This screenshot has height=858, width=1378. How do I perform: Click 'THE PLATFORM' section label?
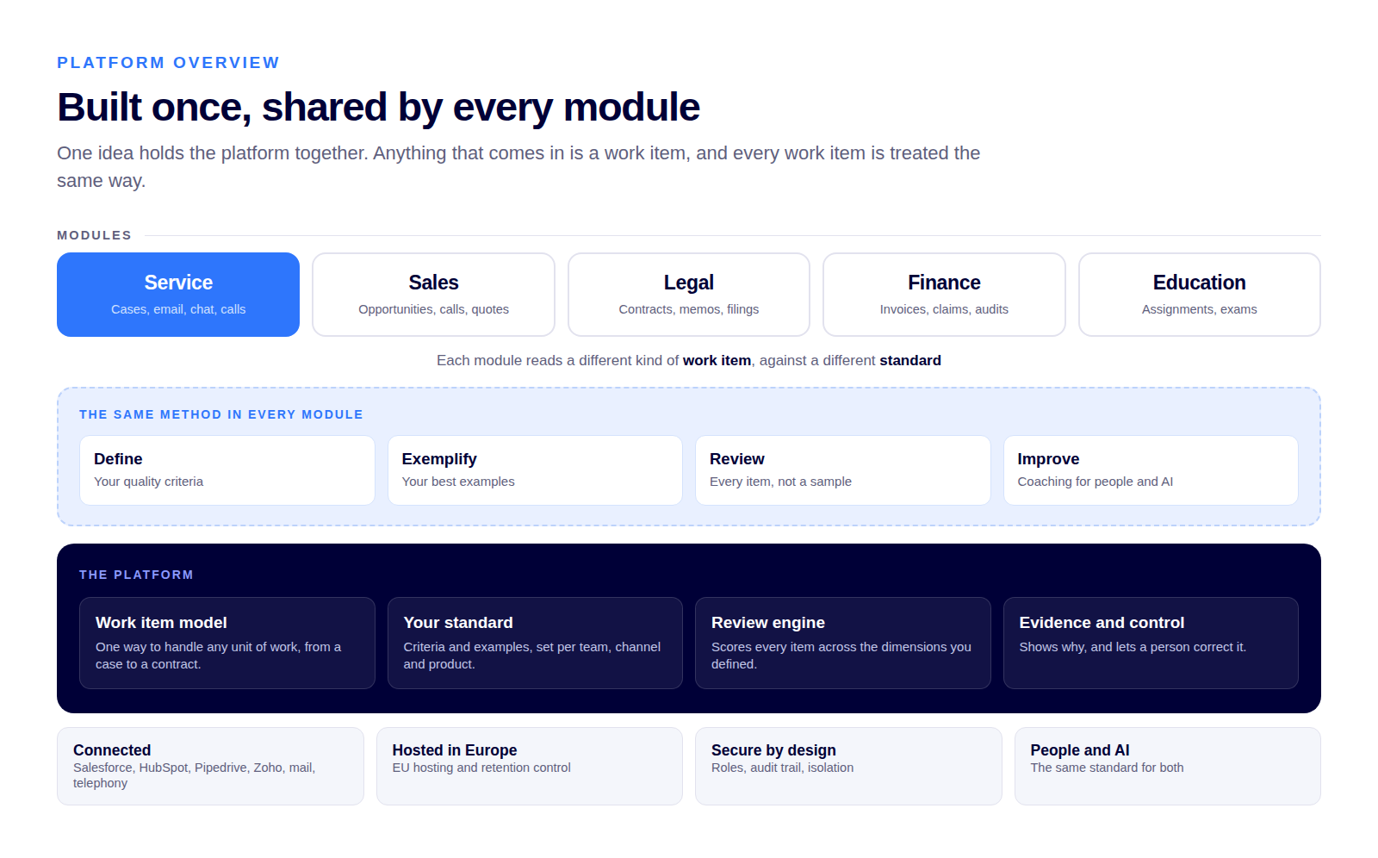pos(136,575)
